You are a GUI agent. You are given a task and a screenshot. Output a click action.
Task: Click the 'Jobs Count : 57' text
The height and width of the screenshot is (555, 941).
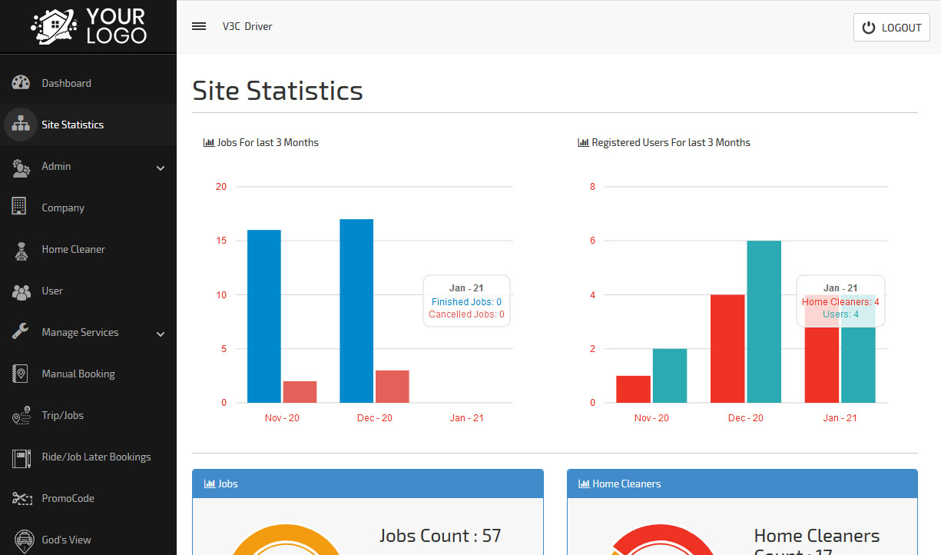[440, 536]
